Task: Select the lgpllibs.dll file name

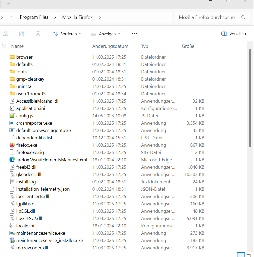Action: pos(27,204)
